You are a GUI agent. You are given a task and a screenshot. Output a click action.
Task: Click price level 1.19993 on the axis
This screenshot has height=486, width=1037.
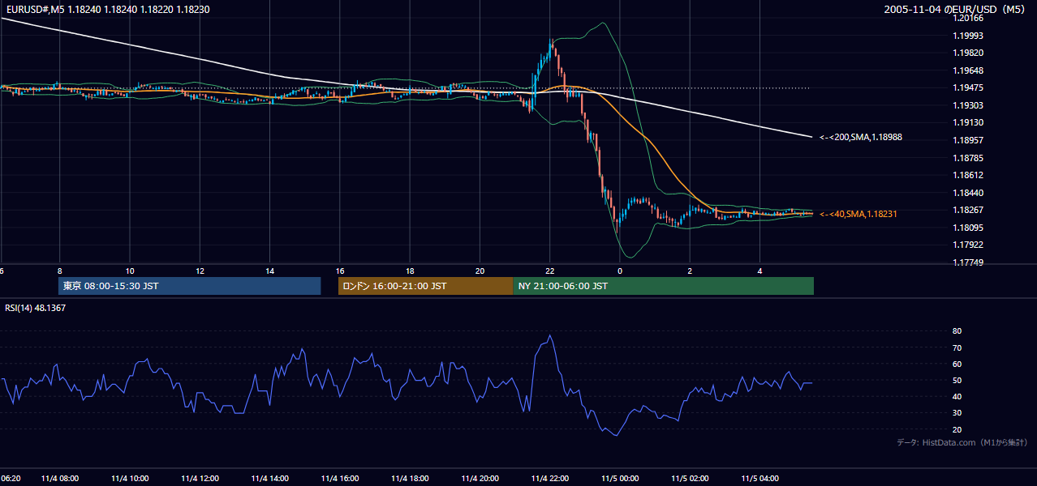967,36
